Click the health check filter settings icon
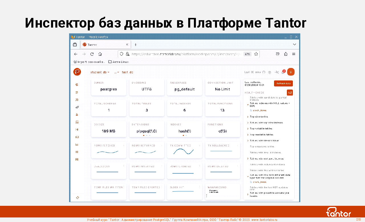365x222 pixels. [290, 93]
